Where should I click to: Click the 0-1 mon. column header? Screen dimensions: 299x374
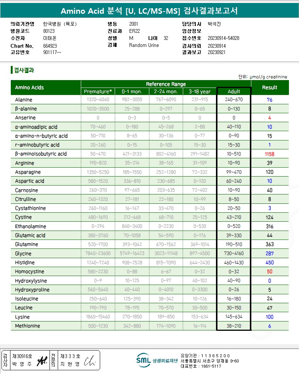tap(132, 92)
